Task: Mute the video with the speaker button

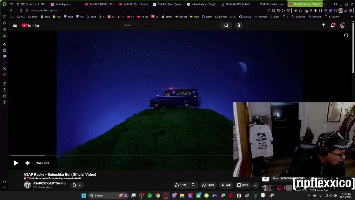Action: [x=27, y=163]
